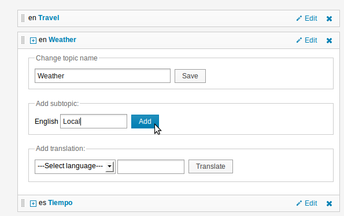Click the 'Add subtopic:' legend text
Screen dimensions: 344x216
(57, 104)
